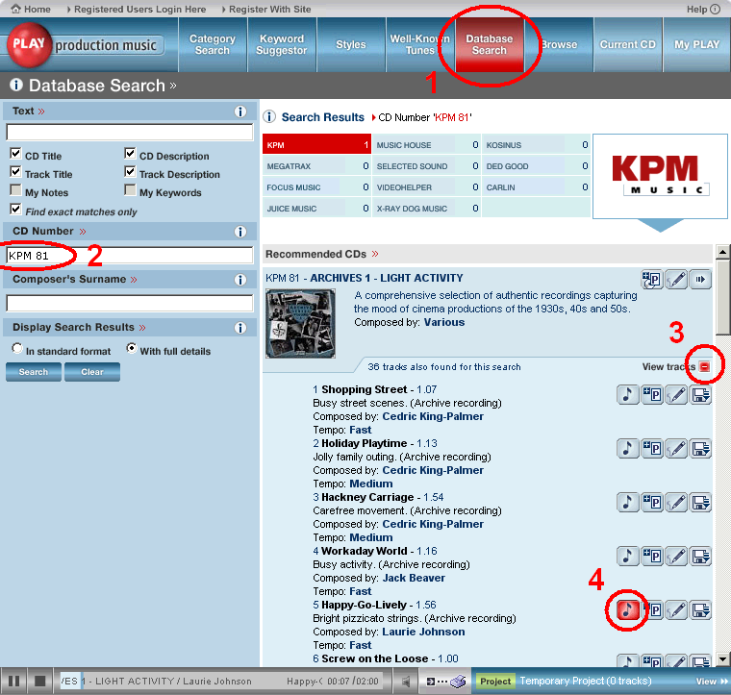The image size is (731, 695).
Task: Pause playback in bottom player
Action: coord(15,682)
